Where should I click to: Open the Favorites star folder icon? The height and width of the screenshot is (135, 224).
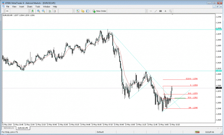83,11
